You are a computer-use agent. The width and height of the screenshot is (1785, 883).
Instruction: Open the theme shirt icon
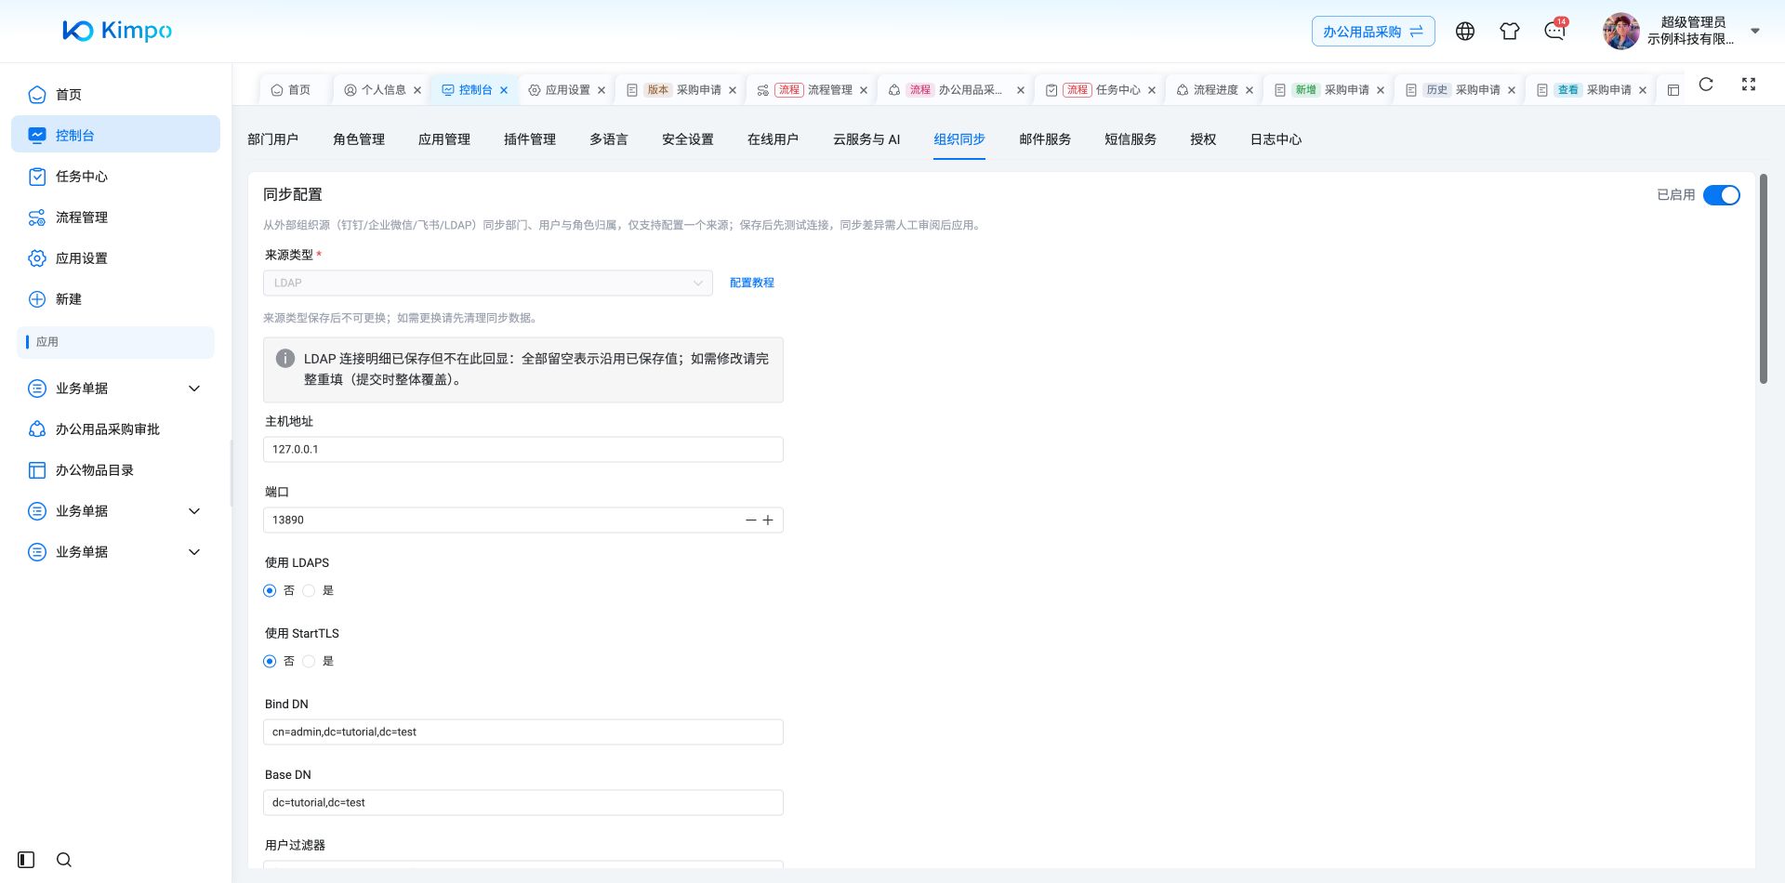point(1510,31)
